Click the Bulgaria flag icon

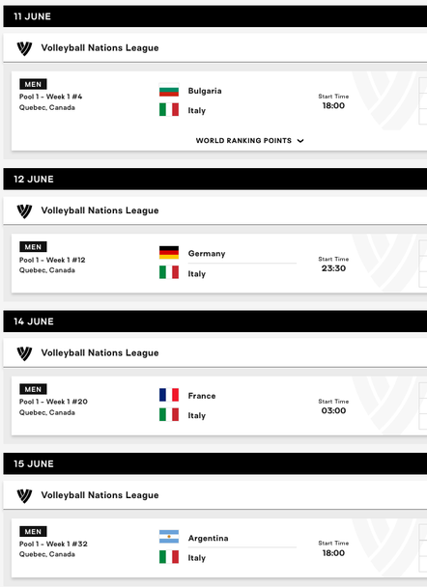coord(168,91)
